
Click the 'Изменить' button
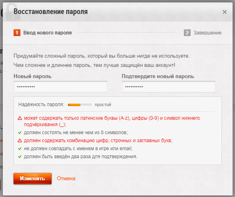(x=32, y=179)
